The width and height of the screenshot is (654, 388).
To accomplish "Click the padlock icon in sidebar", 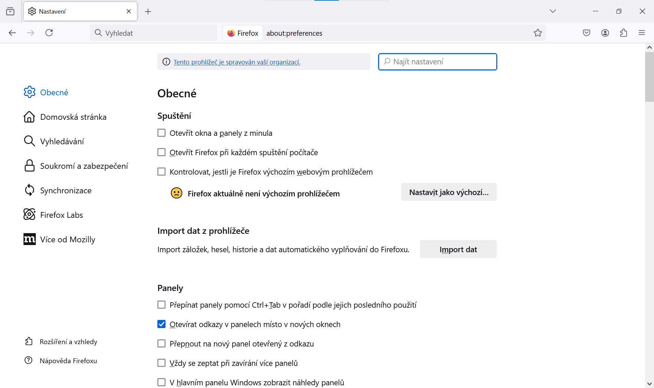I will tap(30, 165).
